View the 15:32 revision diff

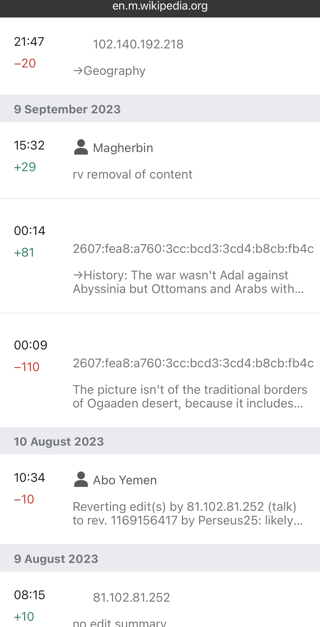coord(29,145)
